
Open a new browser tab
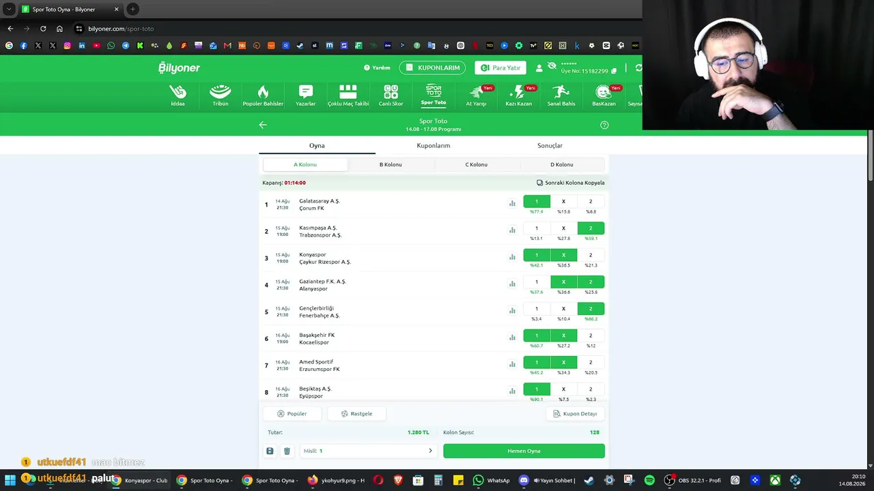(x=133, y=9)
